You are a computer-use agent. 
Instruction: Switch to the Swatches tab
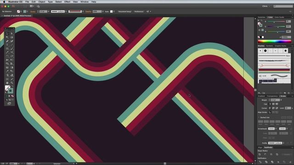click(x=261, y=17)
